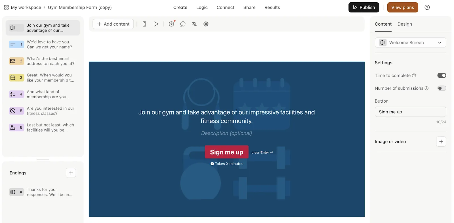
Task: Click the Publish button
Action: [x=364, y=7]
